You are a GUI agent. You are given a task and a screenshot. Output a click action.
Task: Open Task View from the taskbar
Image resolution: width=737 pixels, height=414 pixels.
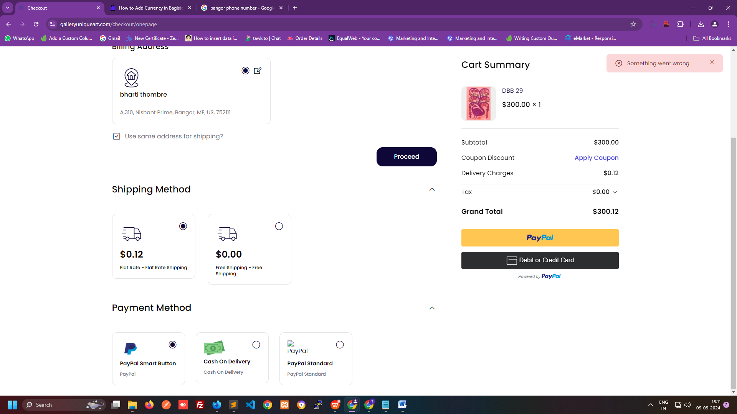(116, 405)
